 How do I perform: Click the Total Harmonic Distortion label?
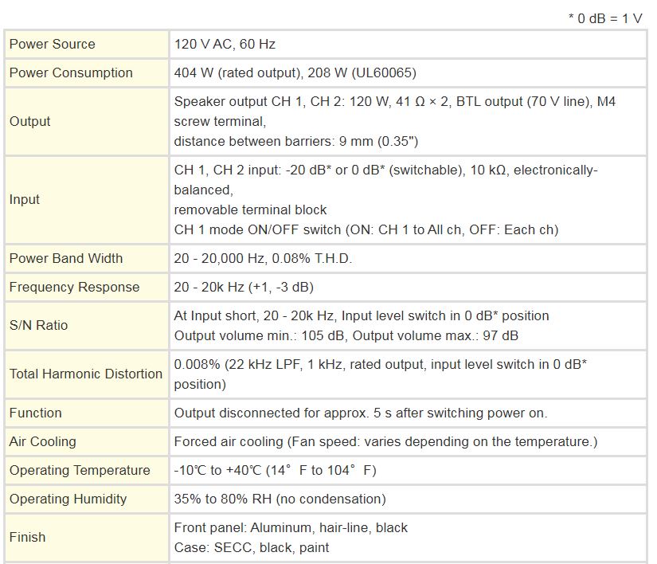coord(86,374)
